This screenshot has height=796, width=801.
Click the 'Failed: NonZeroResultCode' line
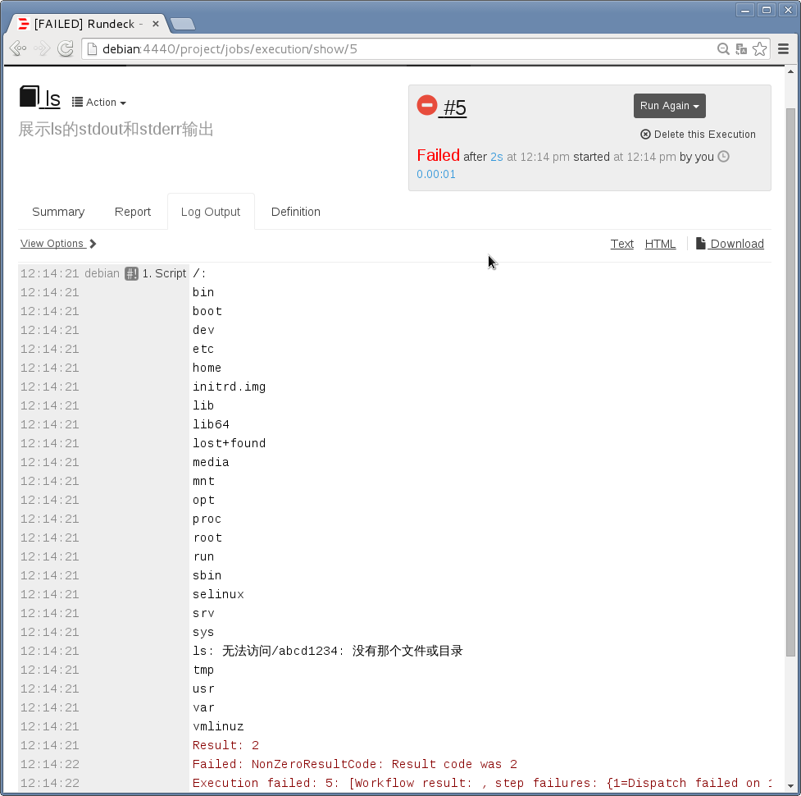(354, 764)
